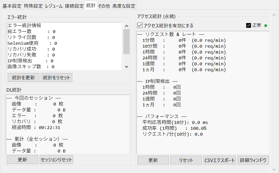This screenshot has height=173, width=279.
Task: Click the リクエスト/分(10分) line
Action: pos(173,134)
